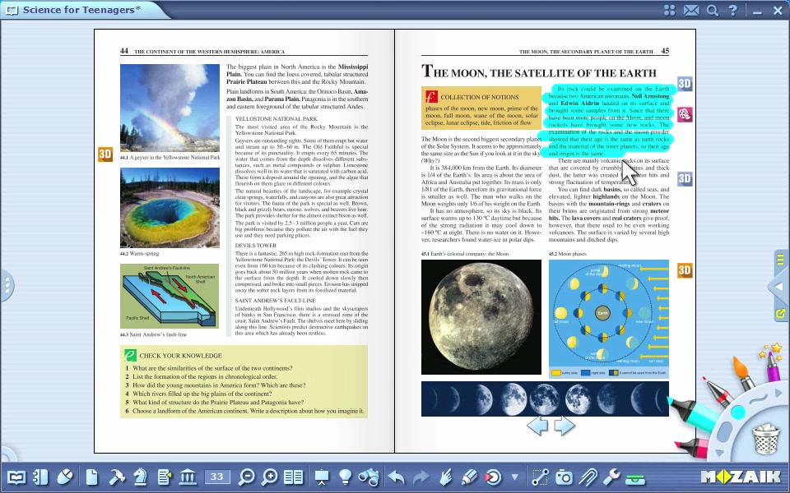This screenshot has width=790, height=493.
Task: Click the zoom out magnifier icon
Action: click(x=246, y=477)
